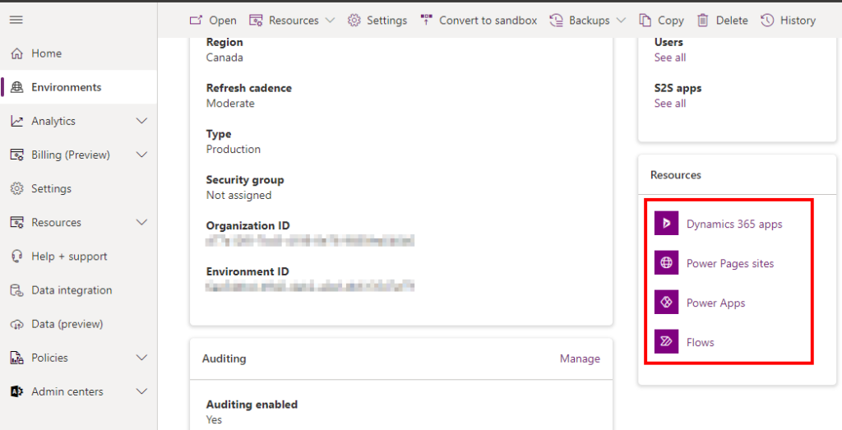Go to Home in sidebar

pos(46,53)
